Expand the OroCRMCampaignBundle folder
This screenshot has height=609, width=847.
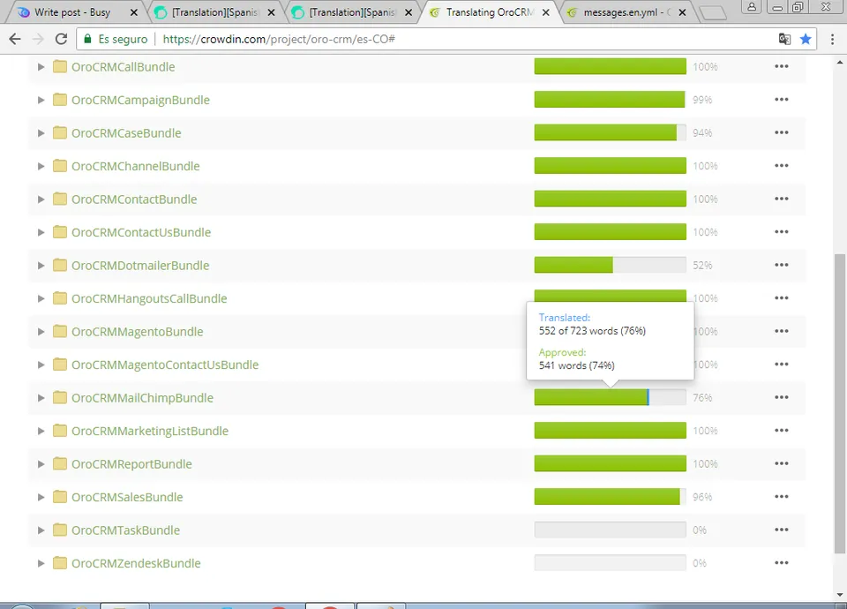[41, 100]
